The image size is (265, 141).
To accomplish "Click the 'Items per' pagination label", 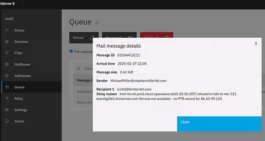I will click(x=84, y=102).
